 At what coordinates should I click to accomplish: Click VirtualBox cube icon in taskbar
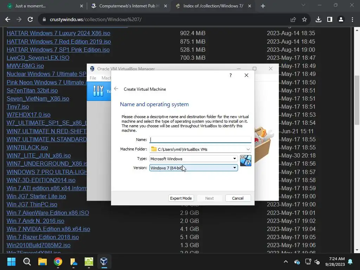tap(104, 262)
